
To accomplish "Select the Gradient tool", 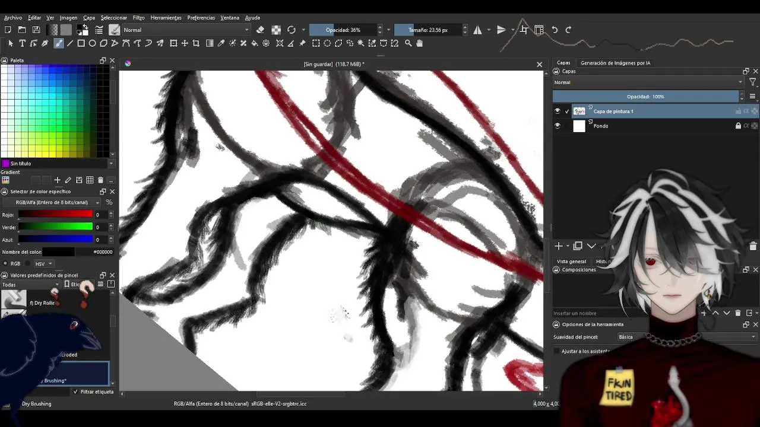I will [x=210, y=43].
